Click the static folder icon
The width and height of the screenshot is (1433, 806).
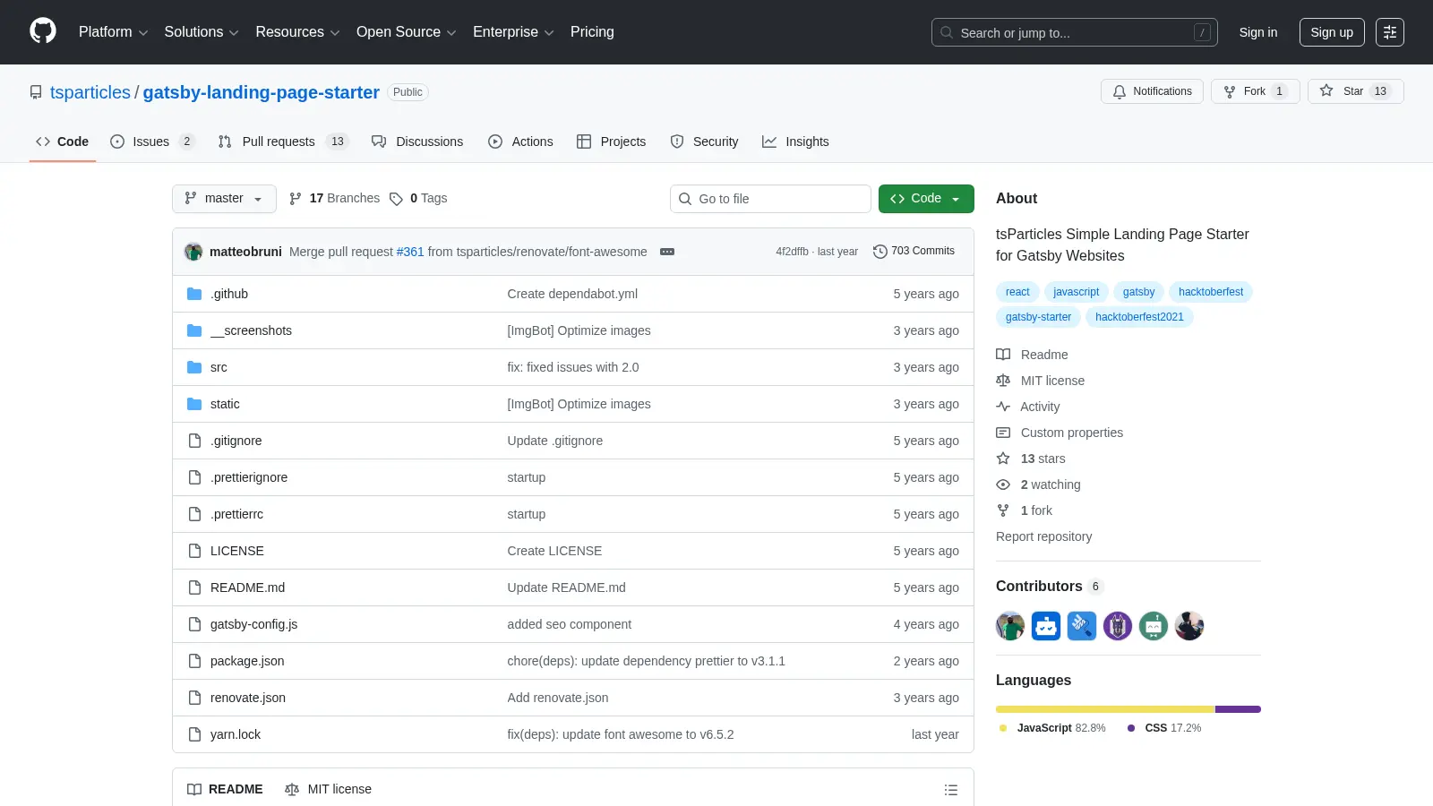(x=194, y=404)
